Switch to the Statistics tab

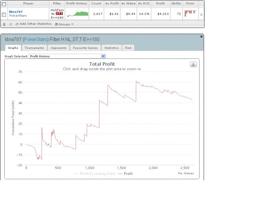coord(111,48)
